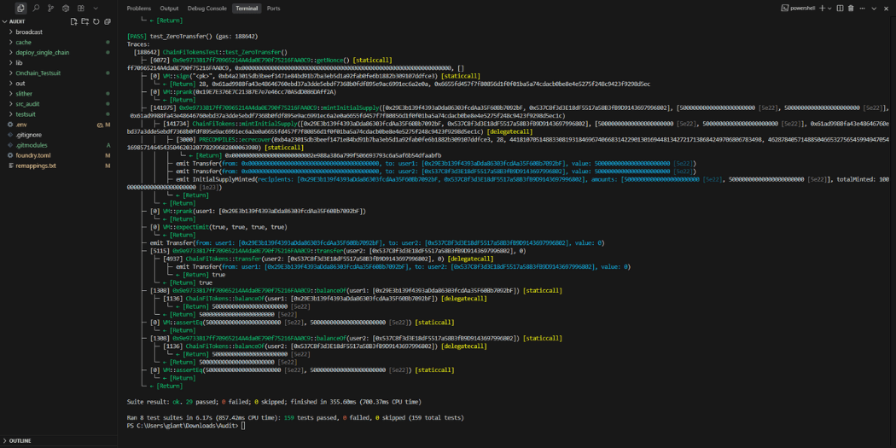The image size is (896, 448).
Task: Collapse all folders in explorer
Action: click(108, 21)
